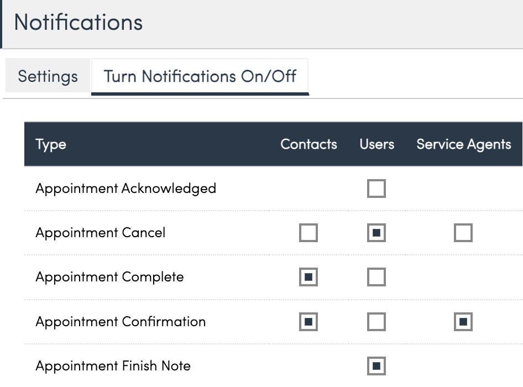
Task: Check Appointment Confirmation for Users
Action: pyautogui.click(x=376, y=322)
